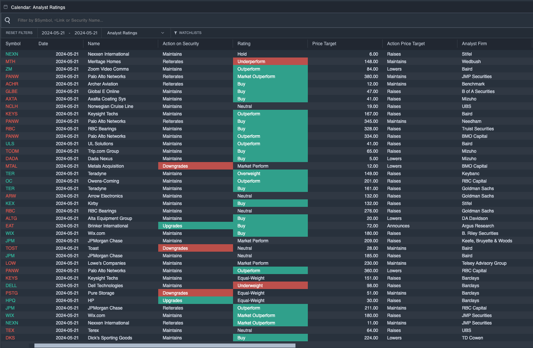Screen dimensions: 533x348
Task: Select the LOW ticker symbol
Action: 10,263
